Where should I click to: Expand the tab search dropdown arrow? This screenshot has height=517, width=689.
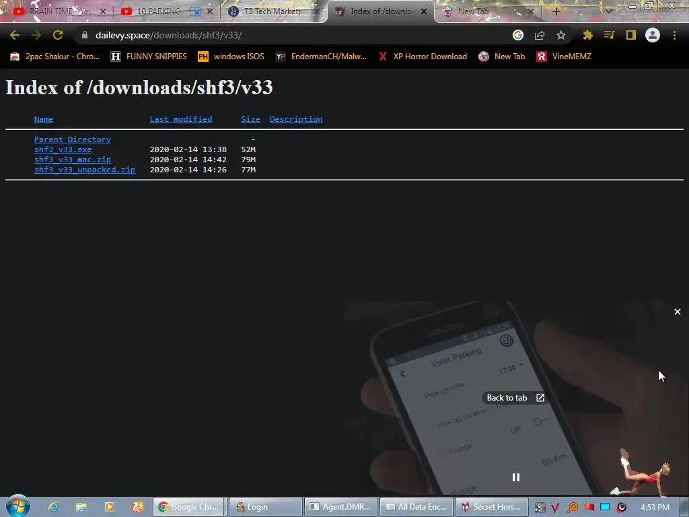pos(609,11)
